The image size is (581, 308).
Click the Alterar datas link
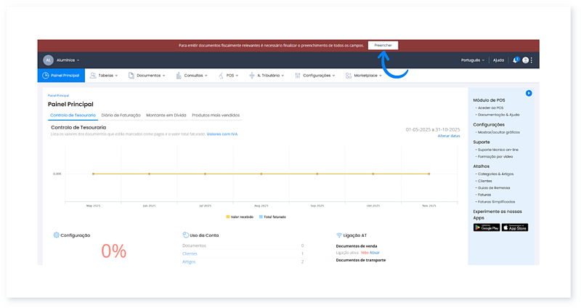click(x=448, y=136)
